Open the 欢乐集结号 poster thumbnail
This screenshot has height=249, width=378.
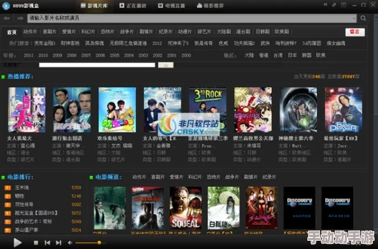[117, 110]
